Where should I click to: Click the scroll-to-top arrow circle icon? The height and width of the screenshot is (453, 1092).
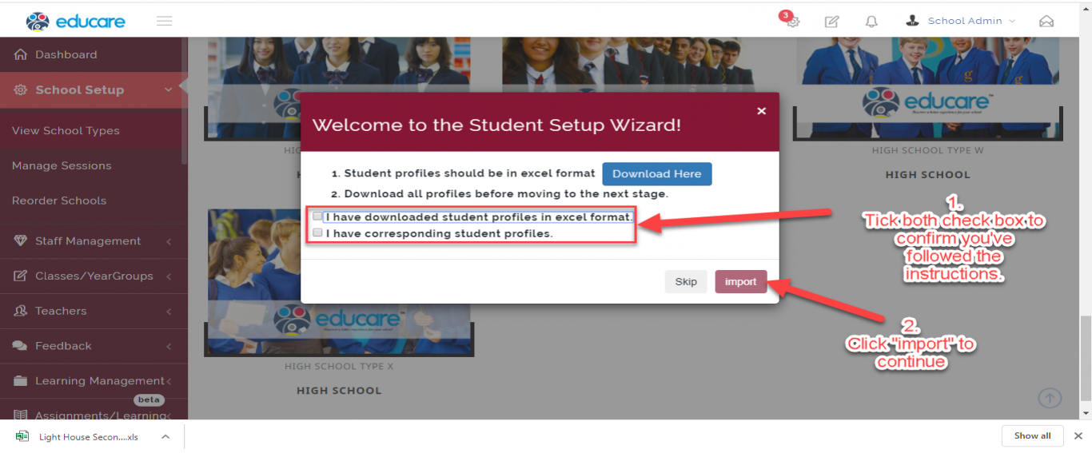point(1050,397)
